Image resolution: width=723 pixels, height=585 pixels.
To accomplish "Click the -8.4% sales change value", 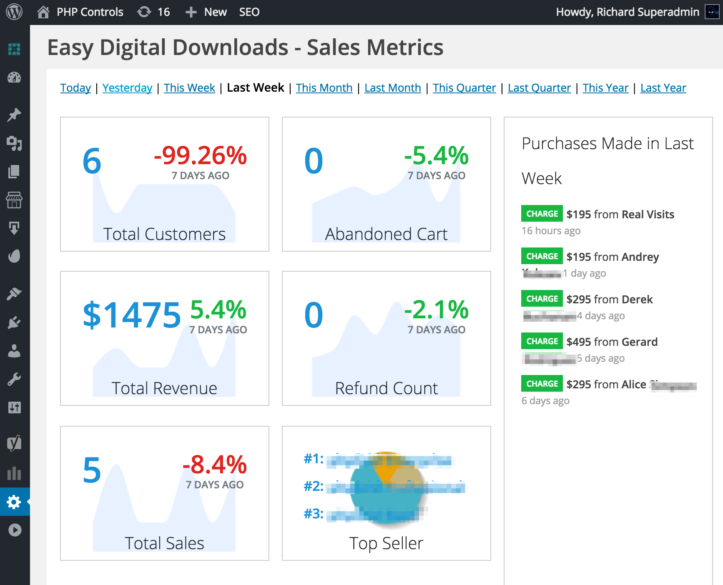I will (214, 465).
